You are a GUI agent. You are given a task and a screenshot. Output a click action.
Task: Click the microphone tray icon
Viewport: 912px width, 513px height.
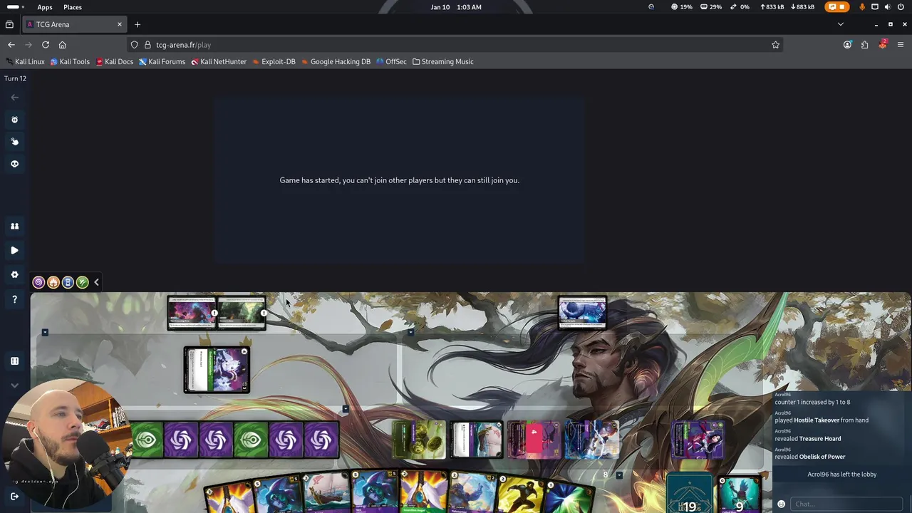pos(862,7)
